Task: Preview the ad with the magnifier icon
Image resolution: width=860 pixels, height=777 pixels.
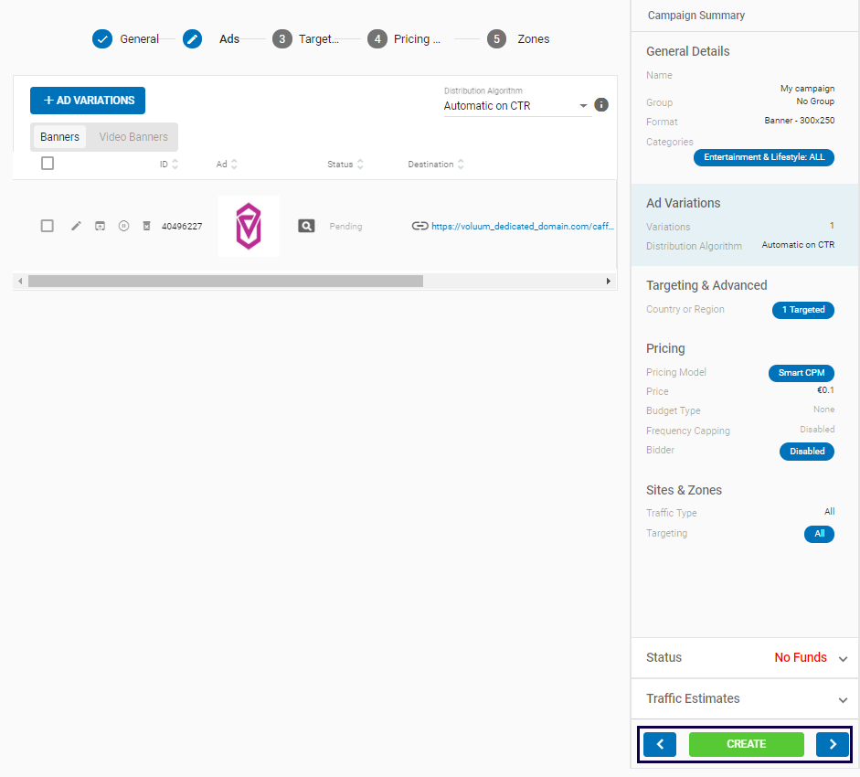Action: click(x=306, y=226)
